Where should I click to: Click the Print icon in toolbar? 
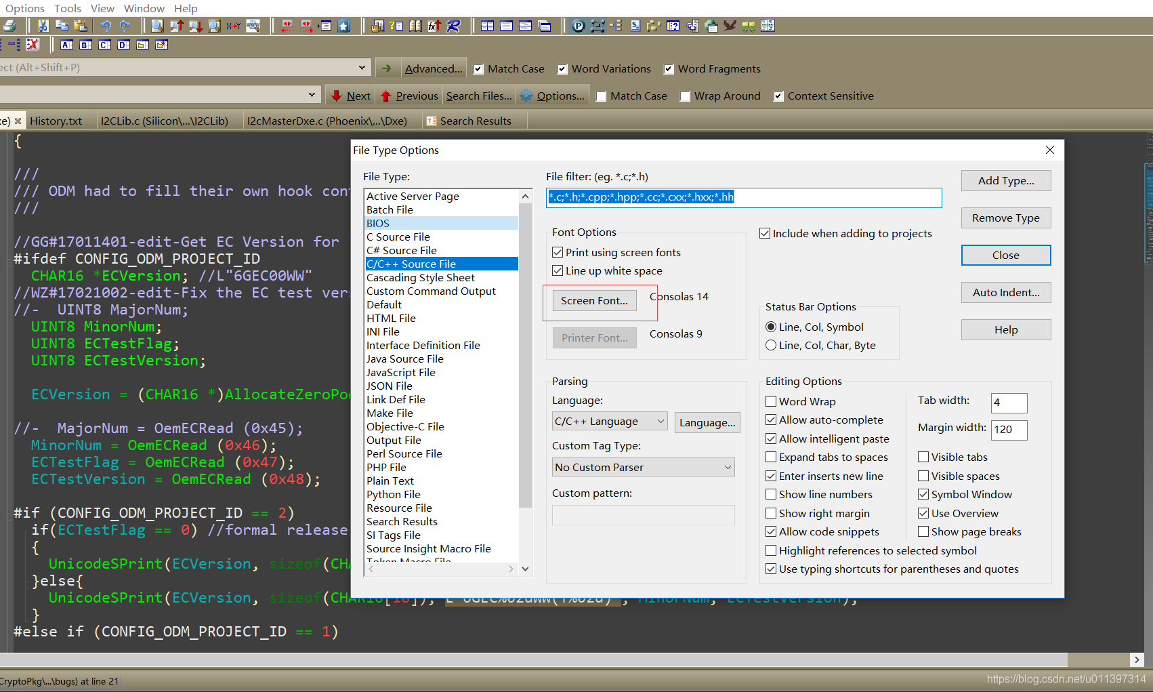(x=9, y=26)
